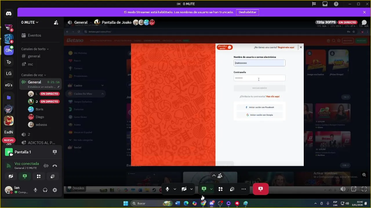Open camera options dropdown arrow
The image size is (371, 208).
(x=191, y=189)
